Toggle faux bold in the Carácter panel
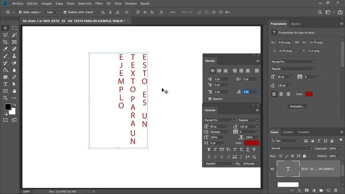345x194 pixels. (209, 149)
